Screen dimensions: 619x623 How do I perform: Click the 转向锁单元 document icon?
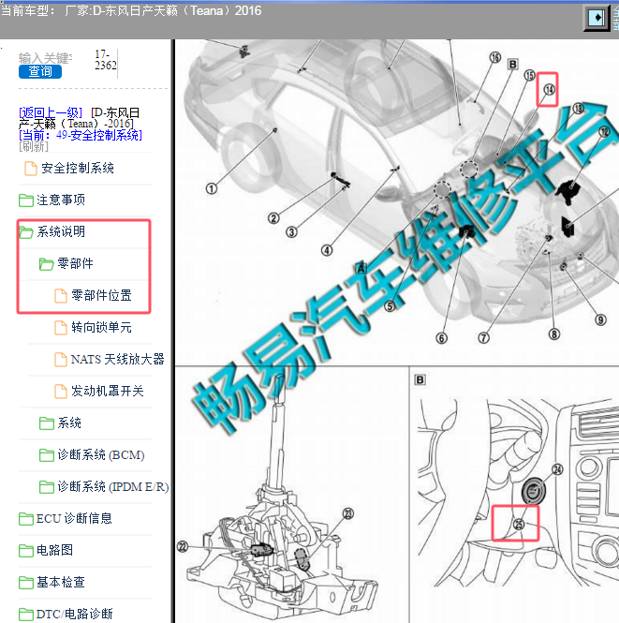[x=60, y=327]
